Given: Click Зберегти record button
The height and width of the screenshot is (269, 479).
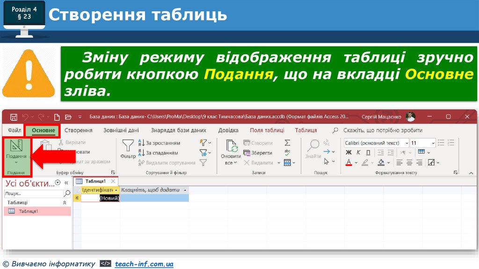Looking at the screenshot, I should 258,152.
